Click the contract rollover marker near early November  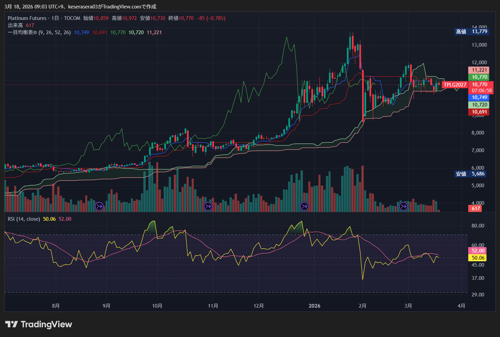point(208,206)
